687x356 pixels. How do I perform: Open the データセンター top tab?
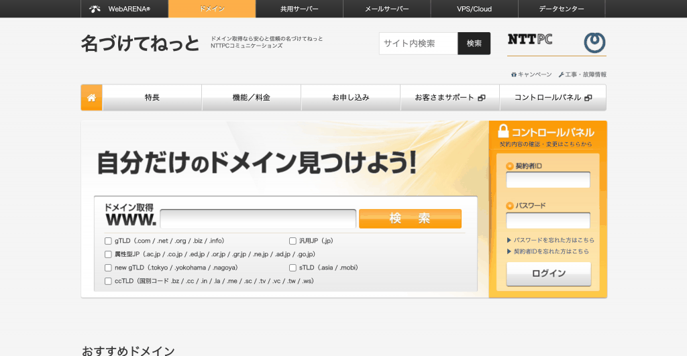(562, 9)
